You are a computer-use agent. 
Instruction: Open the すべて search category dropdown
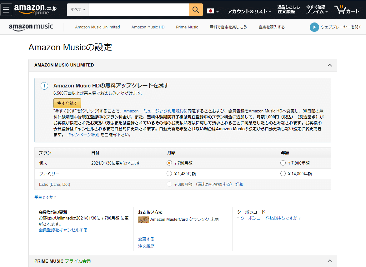(x=78, y=10)
